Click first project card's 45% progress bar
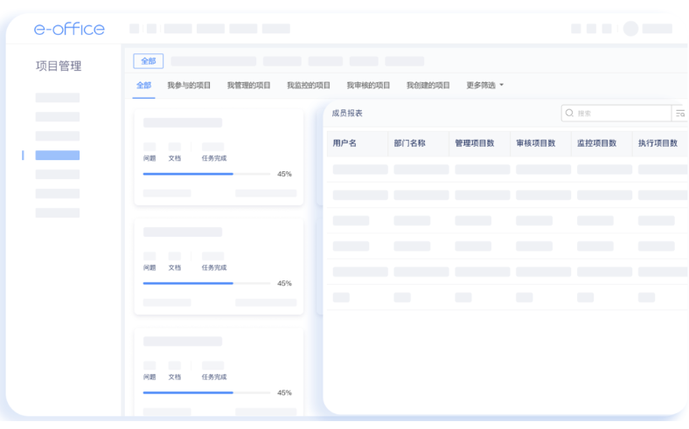The height and width of the screenshot is (429, 689). tap(207, 174)
